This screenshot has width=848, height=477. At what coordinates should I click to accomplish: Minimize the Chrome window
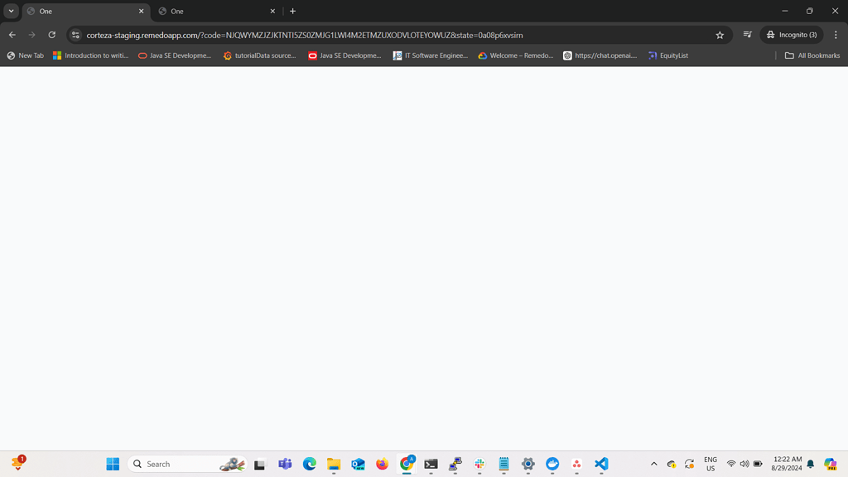(x=785, y=11)
